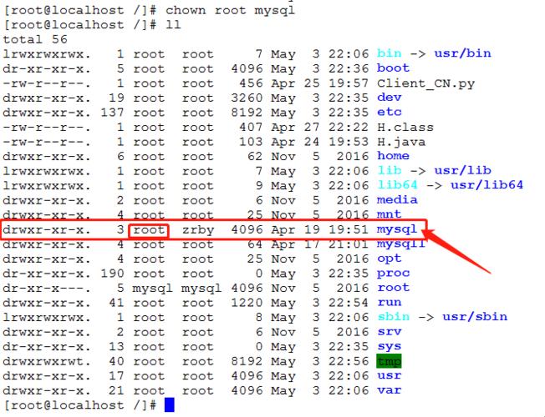The image size is (545, 417).
Task: Click the highlighted 'mysql' directory name
Action: click(397, 229)
